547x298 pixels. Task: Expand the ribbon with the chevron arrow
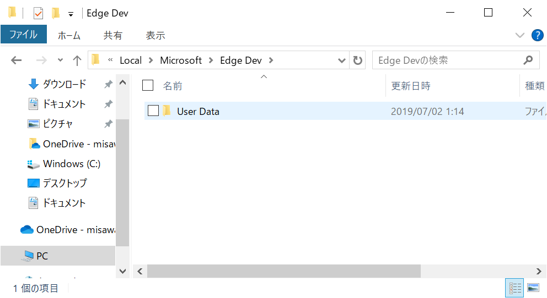coord(520,35)
